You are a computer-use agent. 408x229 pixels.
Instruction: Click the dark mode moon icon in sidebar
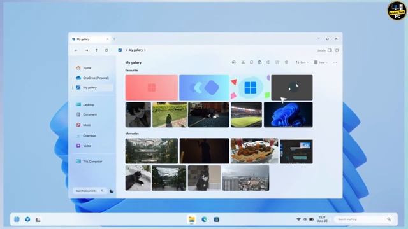[112, 191]
